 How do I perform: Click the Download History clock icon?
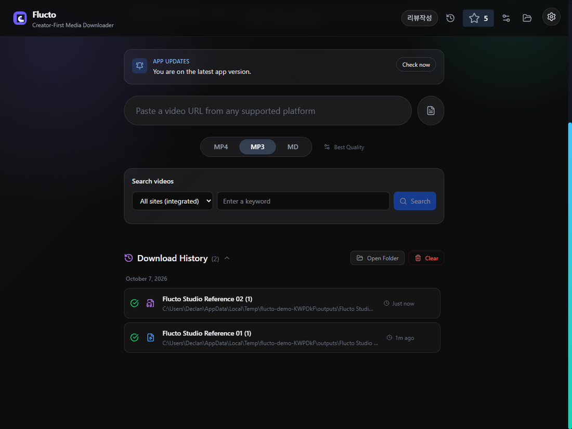click(x=128, y=258)
